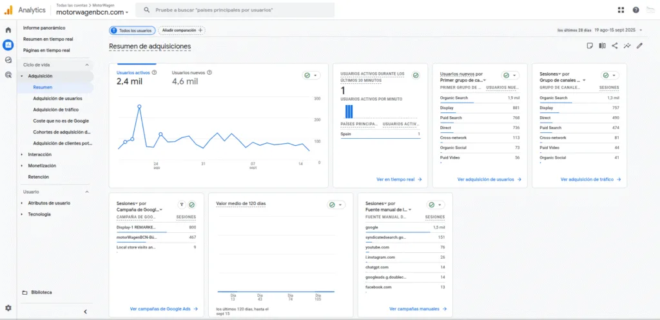Viewport: 660px width, 320px height.
Task: Open data quality dropdown on Usuarios nuevos card
Action: pyautogui.click(x=510, y=75)
